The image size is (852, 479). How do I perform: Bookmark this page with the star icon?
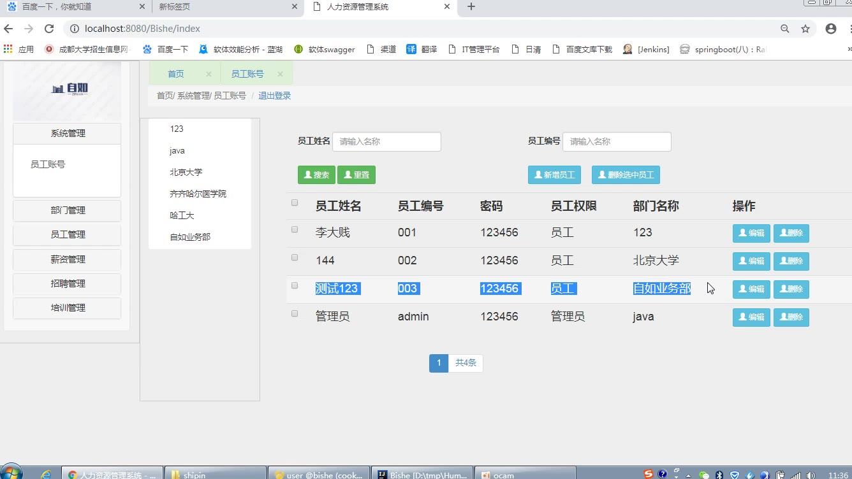pos(805,29)
